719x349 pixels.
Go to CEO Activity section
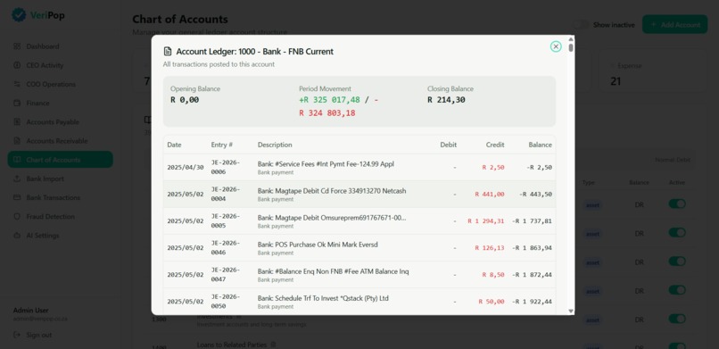pos(60,65)
